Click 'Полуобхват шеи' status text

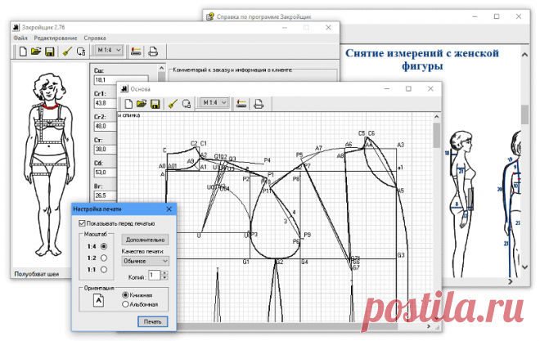click(x=37, y=274)
